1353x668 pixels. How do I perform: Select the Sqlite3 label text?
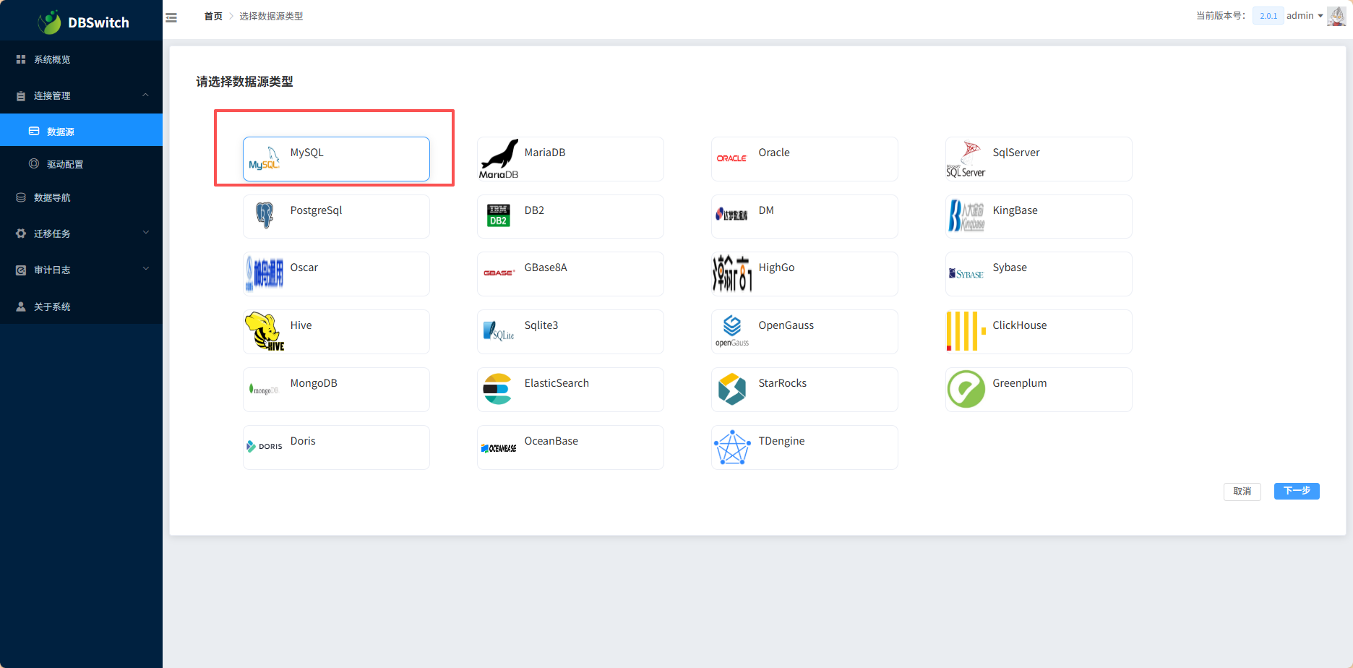point(541,325)
